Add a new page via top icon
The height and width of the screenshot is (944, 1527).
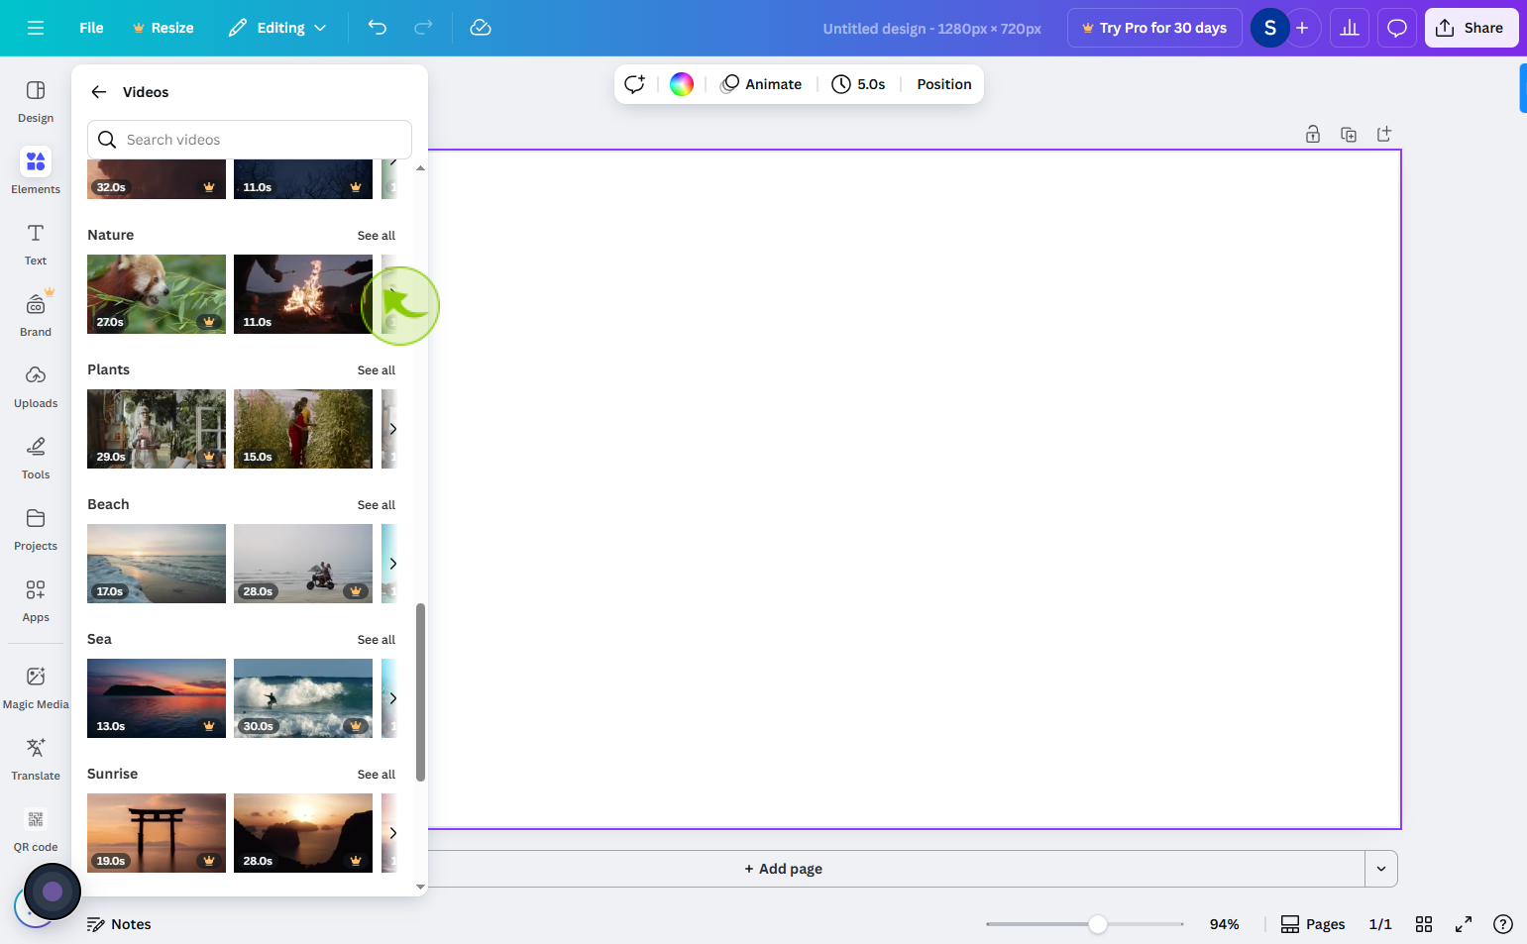(x=1384, y=134)
